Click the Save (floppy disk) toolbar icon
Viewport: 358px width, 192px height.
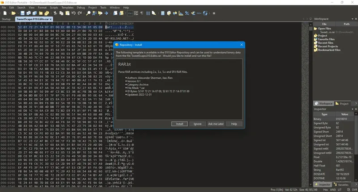(x=22, y=13)
